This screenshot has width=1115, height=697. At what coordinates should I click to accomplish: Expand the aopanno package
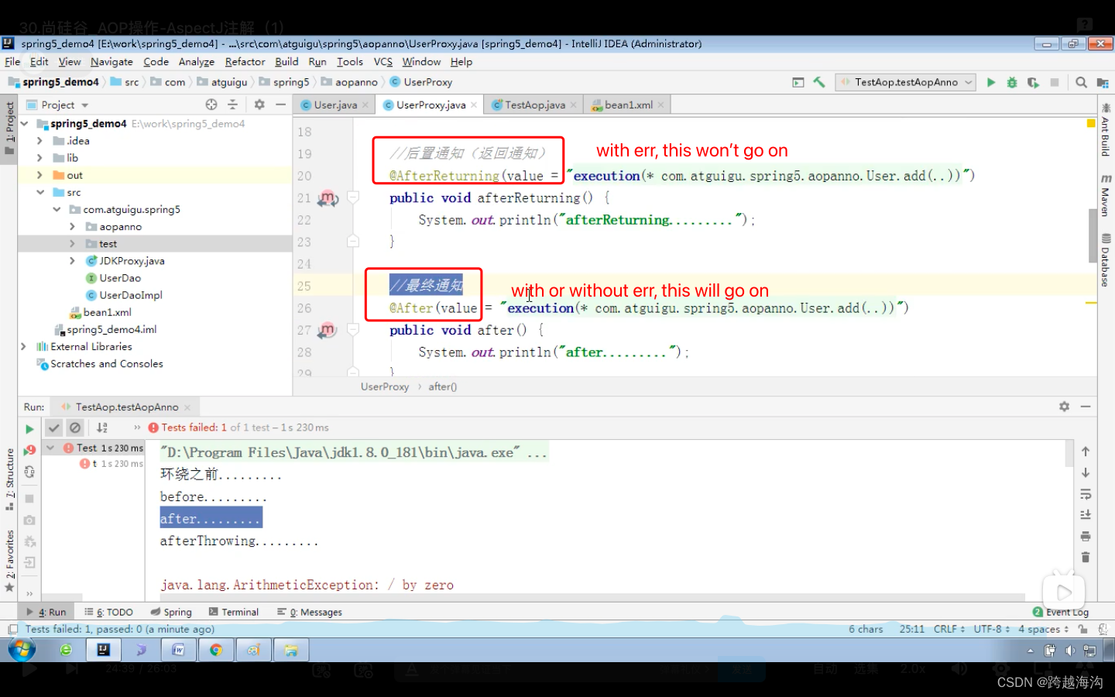click(72, 227)
